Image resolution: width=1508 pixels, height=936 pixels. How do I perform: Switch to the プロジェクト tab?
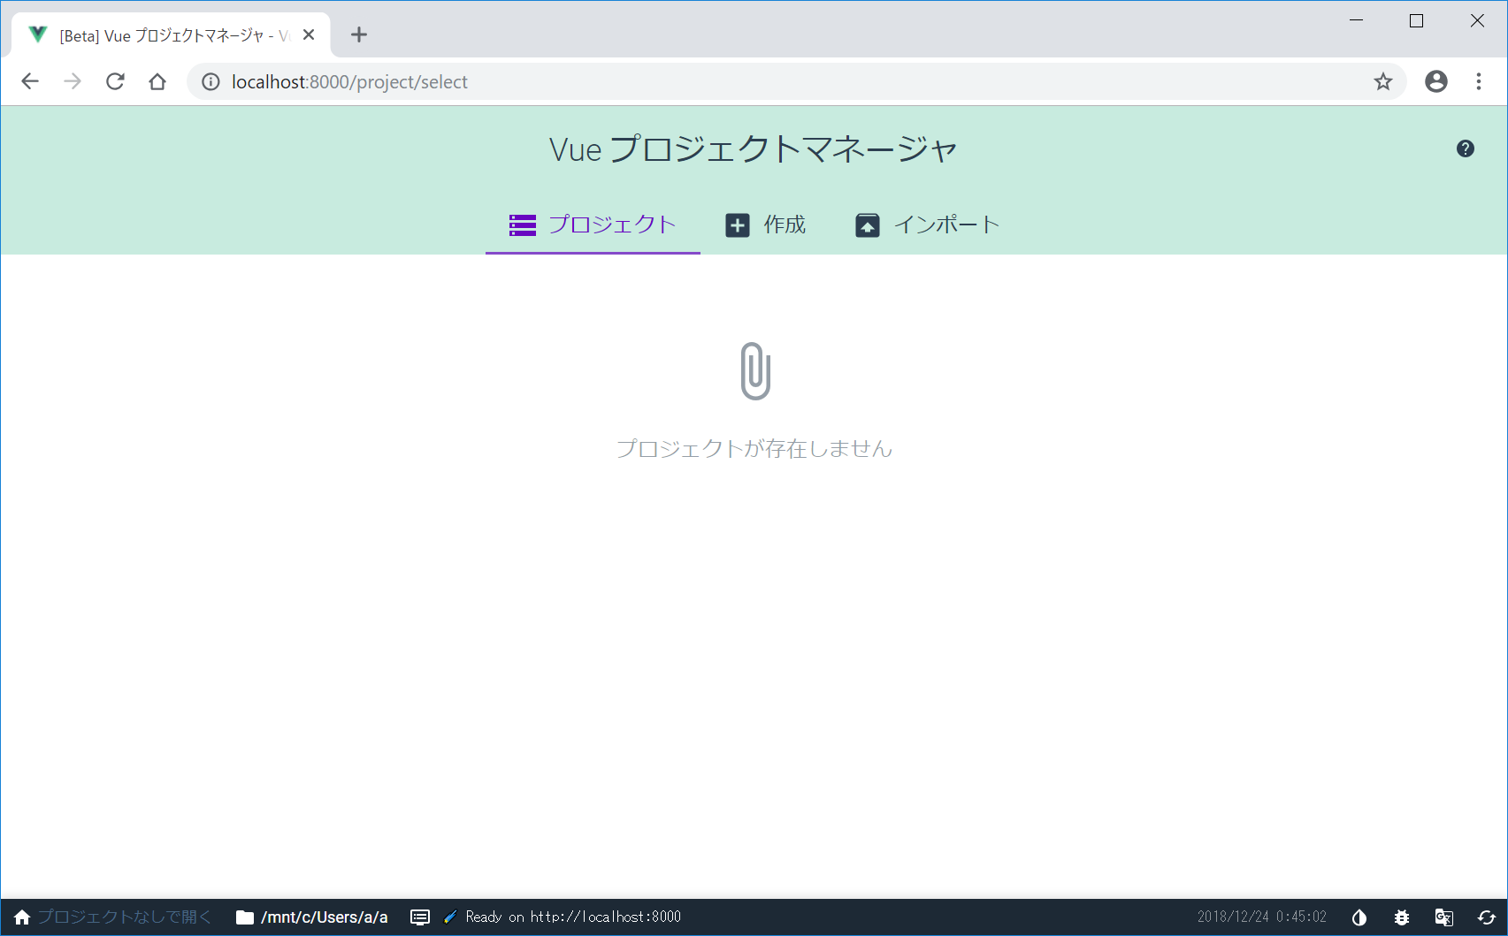coord(593,224)
